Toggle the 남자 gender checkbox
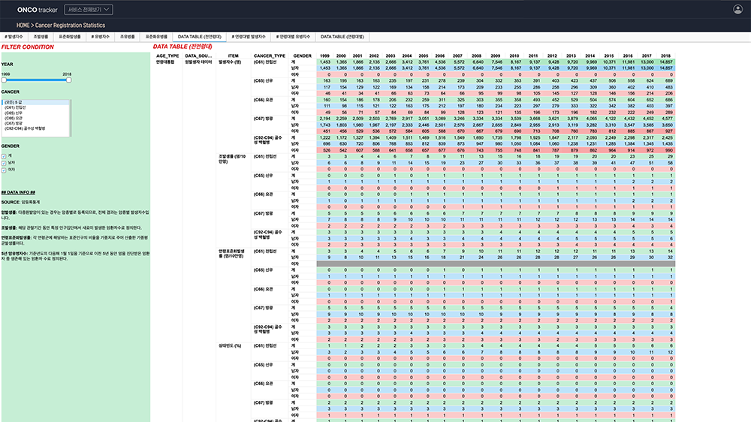This screenshot has height=422, width=751. point(4,162)
